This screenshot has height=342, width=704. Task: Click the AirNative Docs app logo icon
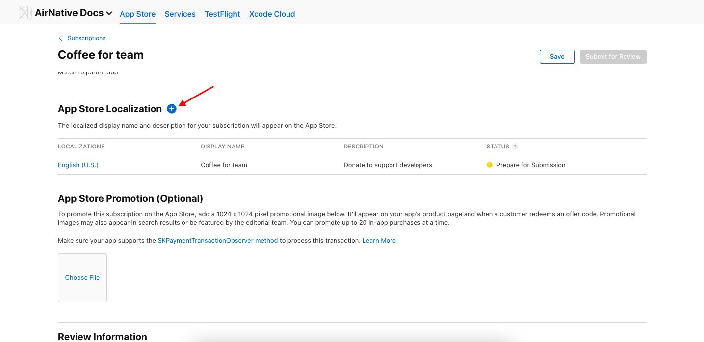pos(26,13)
